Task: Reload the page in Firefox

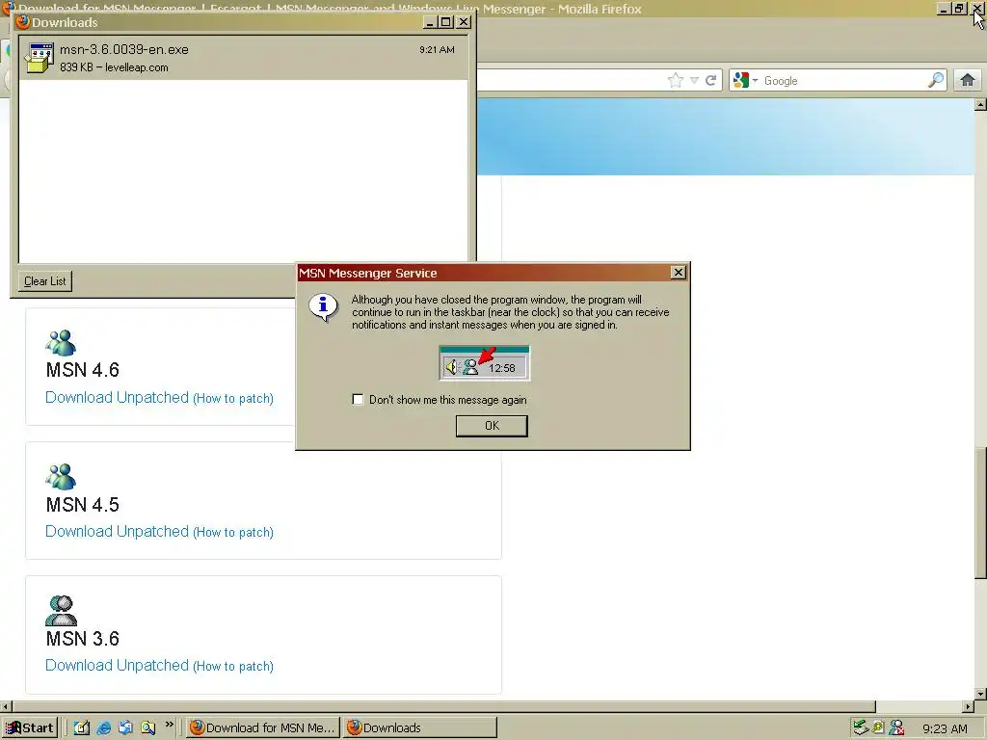Action: click(711, 81)
